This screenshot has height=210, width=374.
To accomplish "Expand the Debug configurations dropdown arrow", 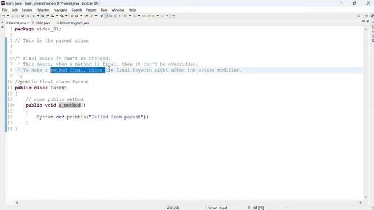I will (x=38, y=16).
